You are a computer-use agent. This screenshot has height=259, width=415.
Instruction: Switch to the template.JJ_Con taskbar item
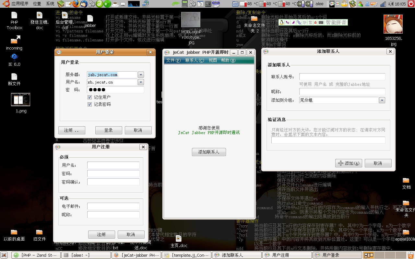pos(186,255)
